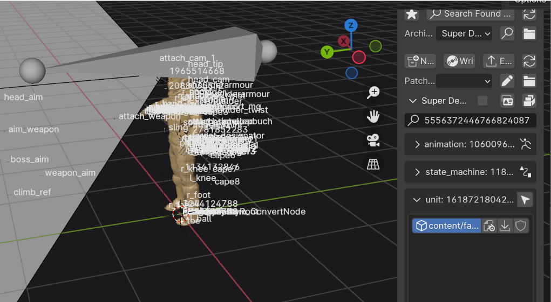
Task: Select the content/fa... unit item
Action: coord(447,226)
